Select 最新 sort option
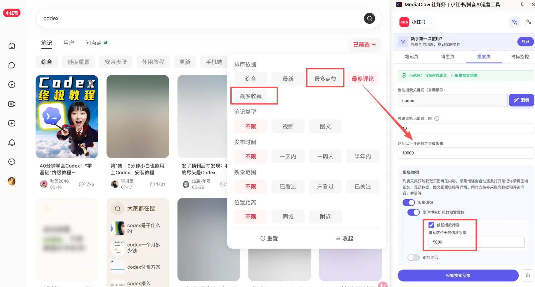 [288, 79]
